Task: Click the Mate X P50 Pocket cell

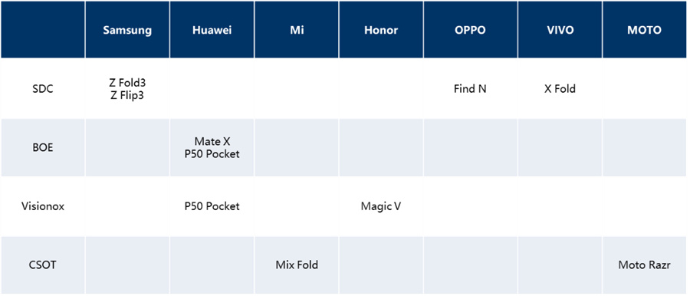Action: pyautogui.click(x=212, y=147)
